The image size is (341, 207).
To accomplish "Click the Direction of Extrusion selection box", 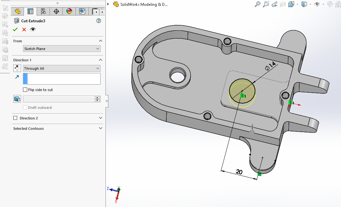I will (x=64, y=79).
